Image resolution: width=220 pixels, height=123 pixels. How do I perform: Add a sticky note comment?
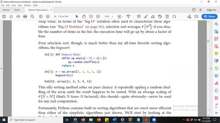point(139,17)
